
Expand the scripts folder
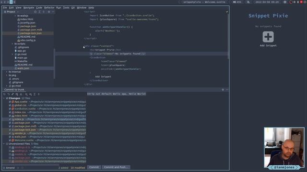pyautogui.click(x=12, y=44)
